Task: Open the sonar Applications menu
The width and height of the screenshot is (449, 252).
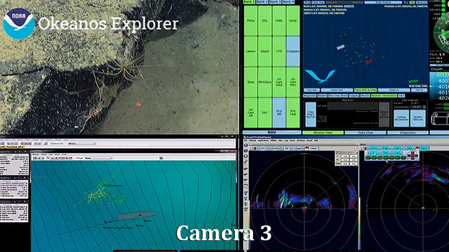Action: click(263, 140)
